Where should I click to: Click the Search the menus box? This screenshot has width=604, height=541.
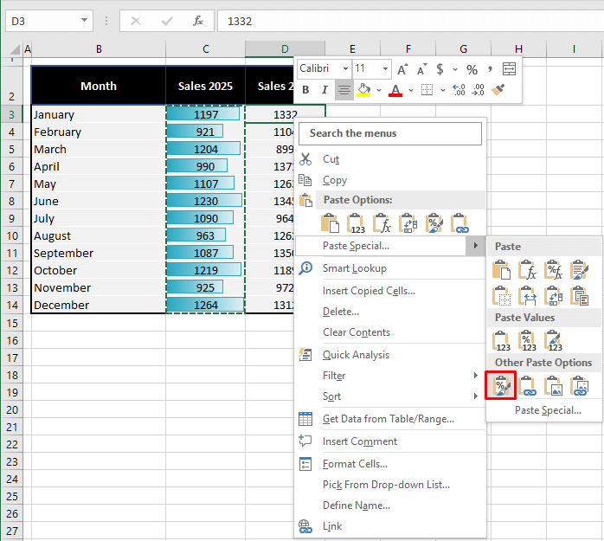click(x=389, y=133)
